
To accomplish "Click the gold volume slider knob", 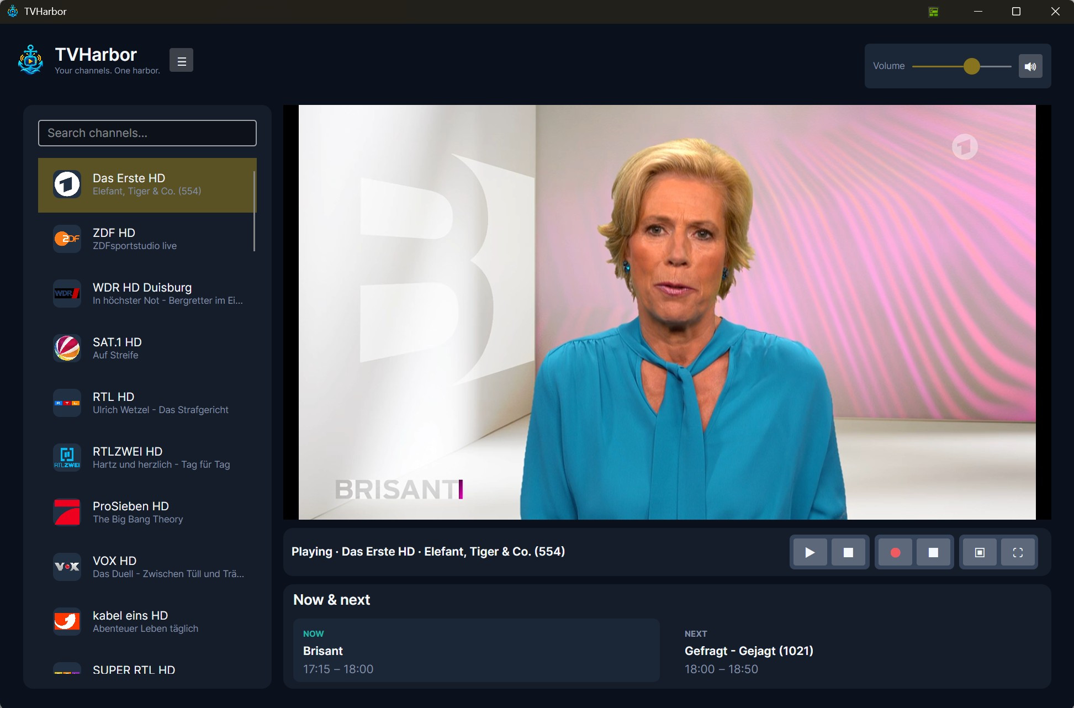I will point(971,66).
